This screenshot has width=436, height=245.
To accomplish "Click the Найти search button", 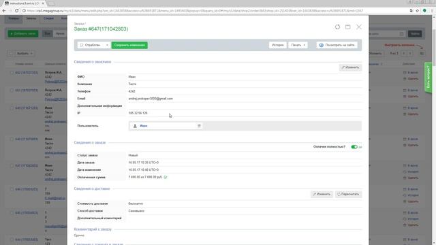I will click(415, 33).
